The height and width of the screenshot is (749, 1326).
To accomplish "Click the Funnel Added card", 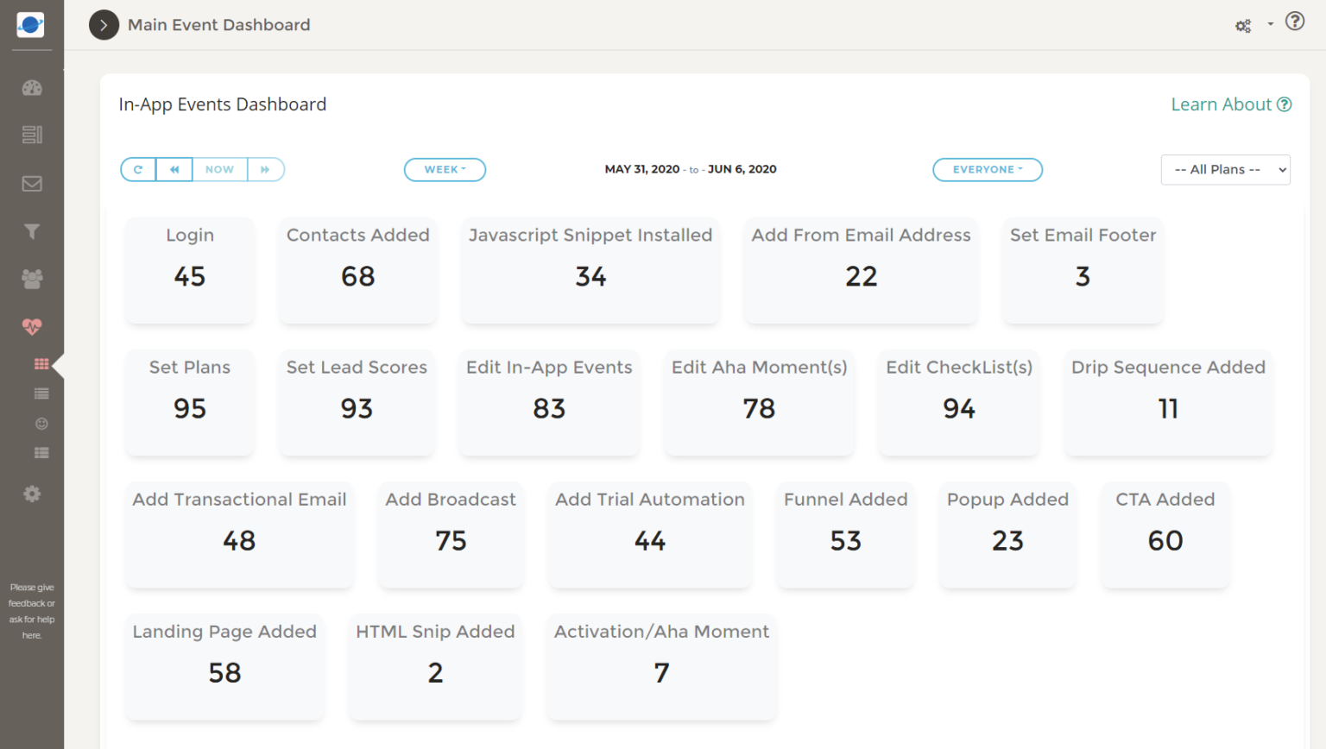I will click(x=845, y=534).
